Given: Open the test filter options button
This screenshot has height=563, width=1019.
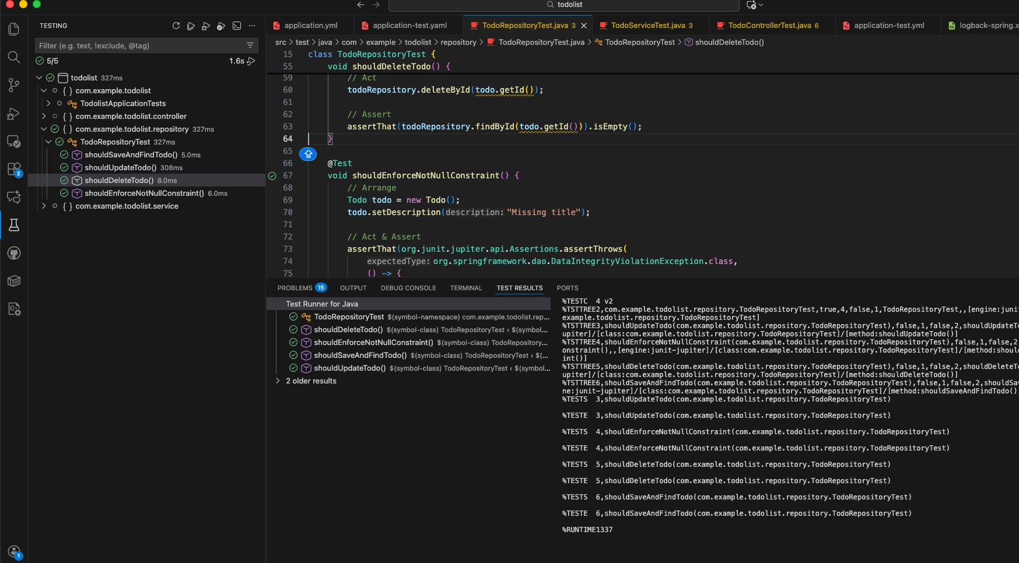Looking at the screenshot, I should 250,45.
